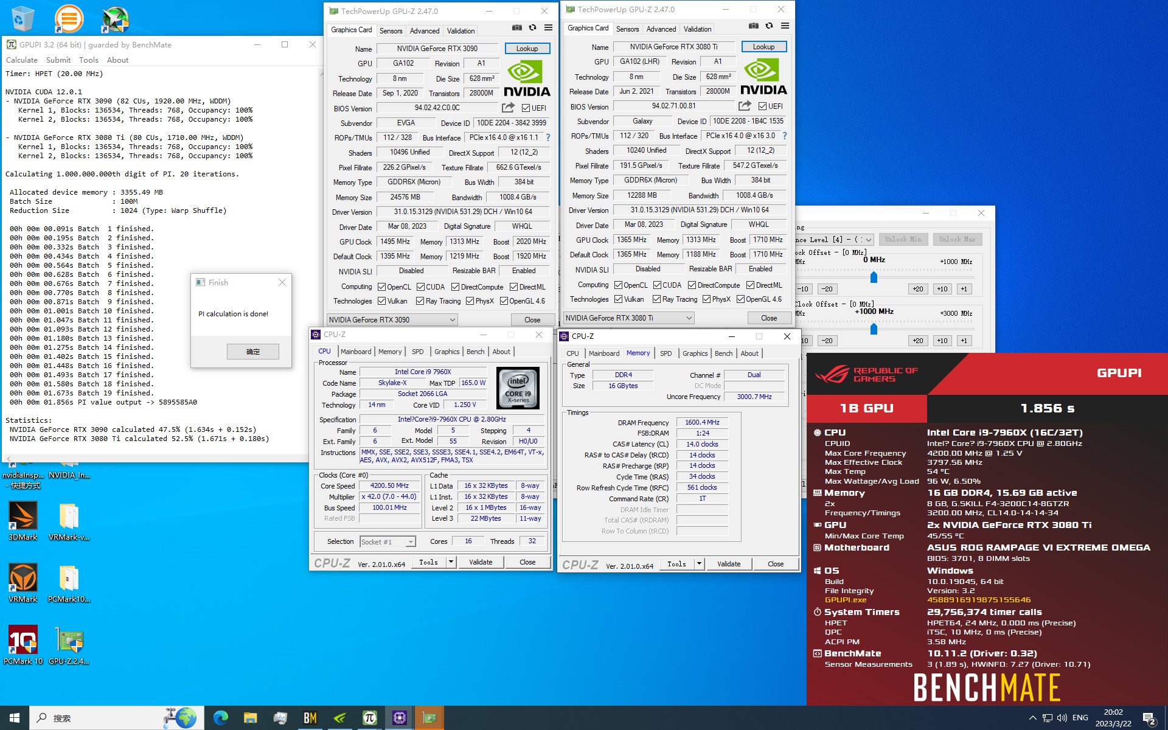Open the GPU-Z.2.4 desktop shortcut
This screenshot has height=730, width=1168.
tap(69, 645)
